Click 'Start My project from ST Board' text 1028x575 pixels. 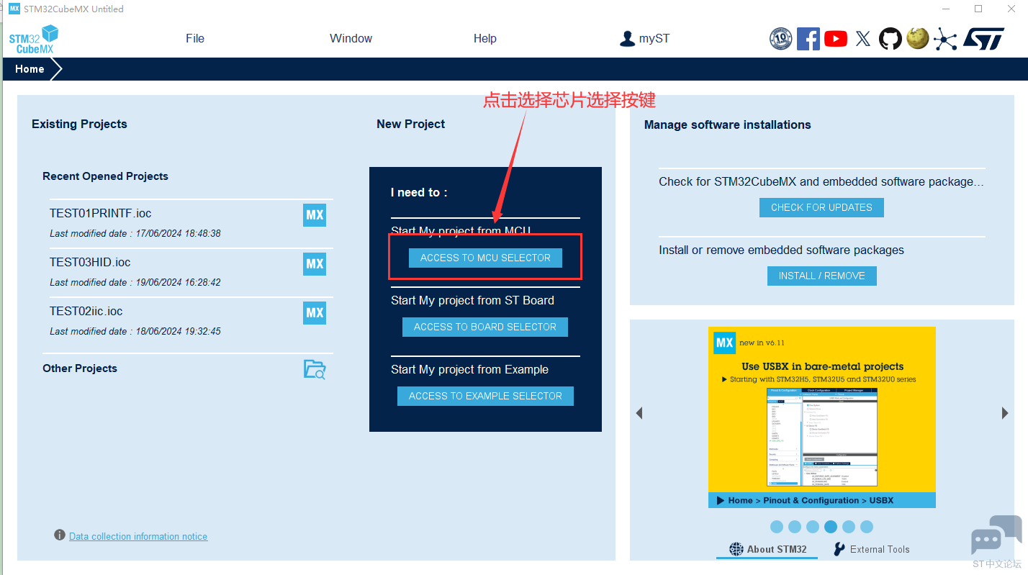[473, 300]
